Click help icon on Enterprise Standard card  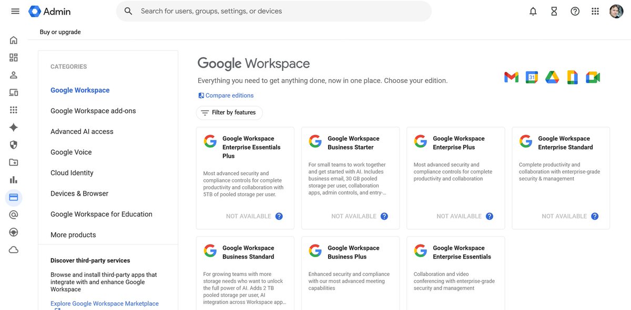595,216
